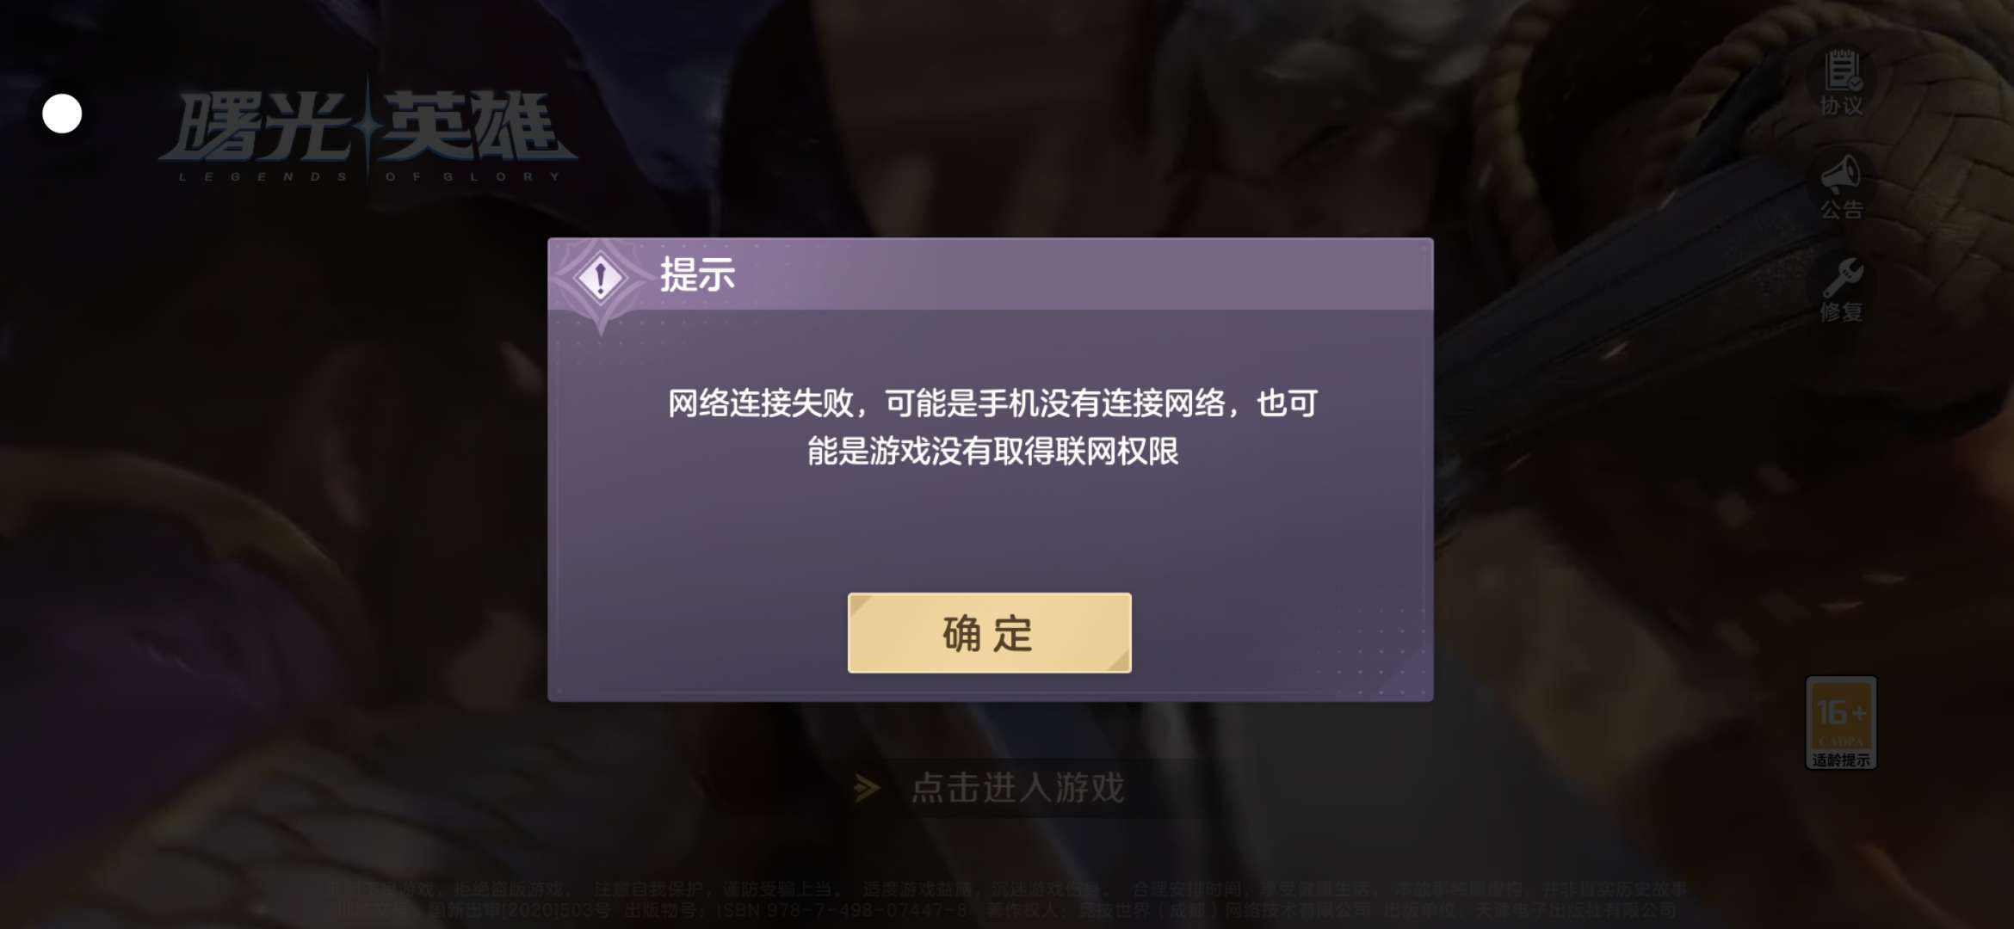This screenshot has height=929, width=2014.
Task: Click the exclamation diamond icon in dialog header
Action: [x=601, y=278]
